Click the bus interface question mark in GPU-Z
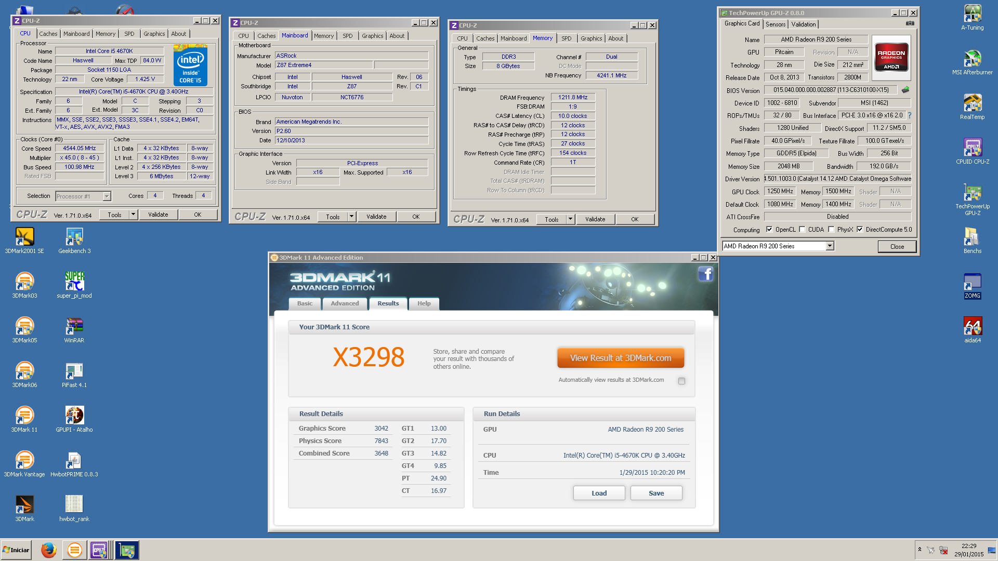The image size is (998, 561). click(910, 115)
